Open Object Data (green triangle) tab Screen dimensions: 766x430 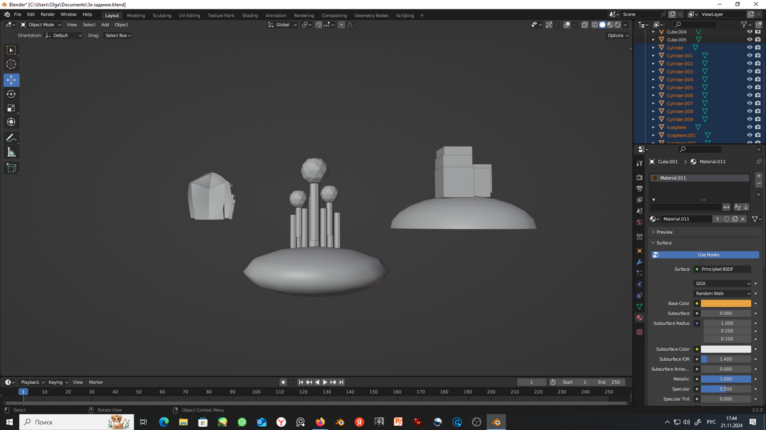pos(640,306)
